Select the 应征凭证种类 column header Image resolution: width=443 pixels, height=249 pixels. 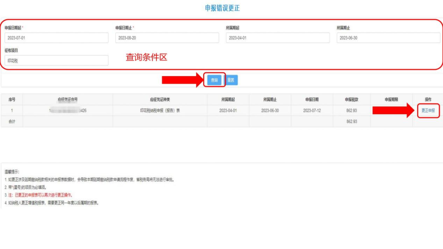coord(160,100)
